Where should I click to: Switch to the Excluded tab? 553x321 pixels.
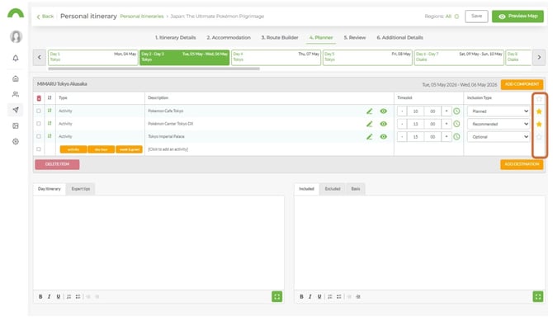(x=333, y=189)
